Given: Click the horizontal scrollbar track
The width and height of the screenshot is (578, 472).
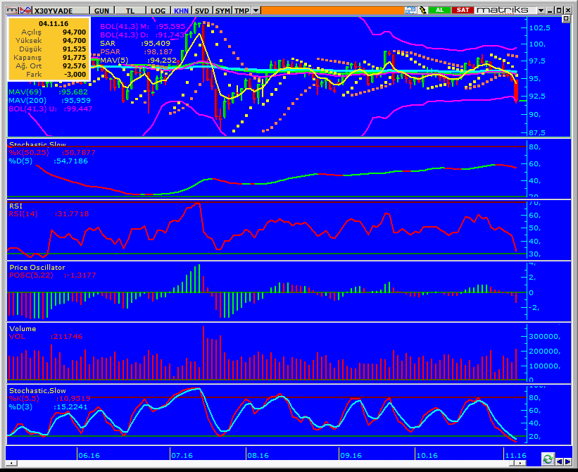Looking at the screenshot, I should pos(265,463).
